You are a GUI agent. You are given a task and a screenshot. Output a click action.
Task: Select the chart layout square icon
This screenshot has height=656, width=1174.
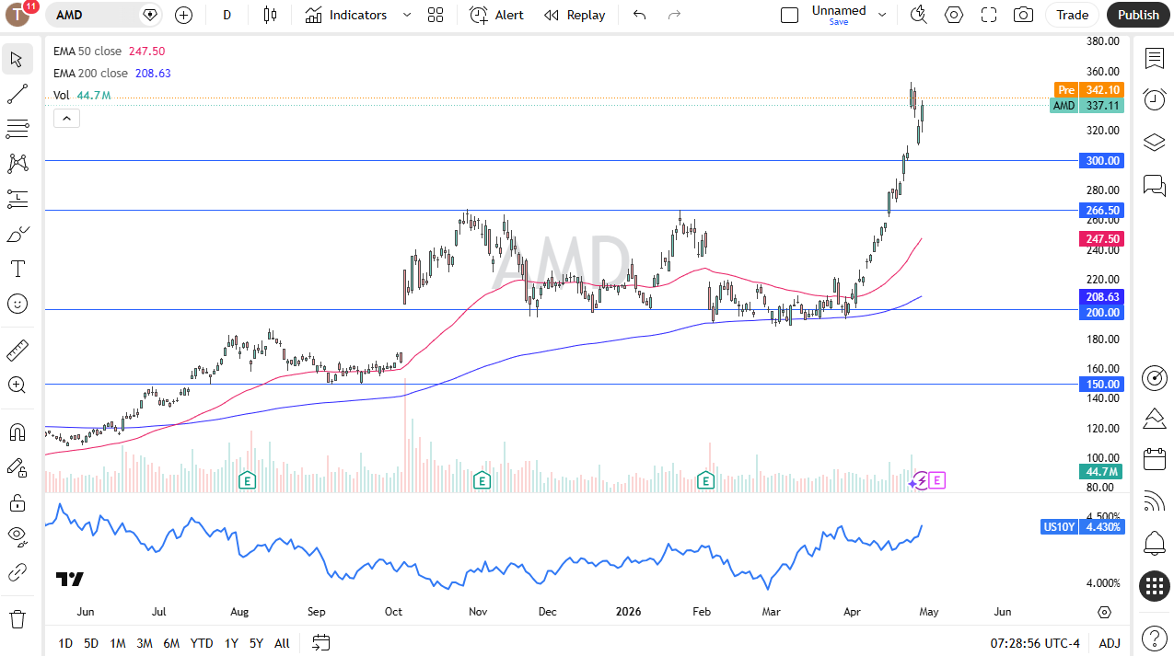(789, 15)
